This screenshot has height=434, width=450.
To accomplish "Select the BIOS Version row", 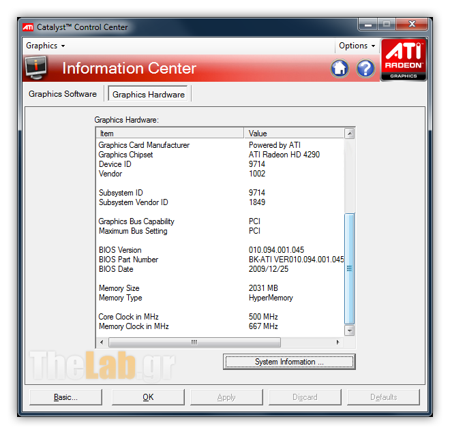I will (220, 250).
